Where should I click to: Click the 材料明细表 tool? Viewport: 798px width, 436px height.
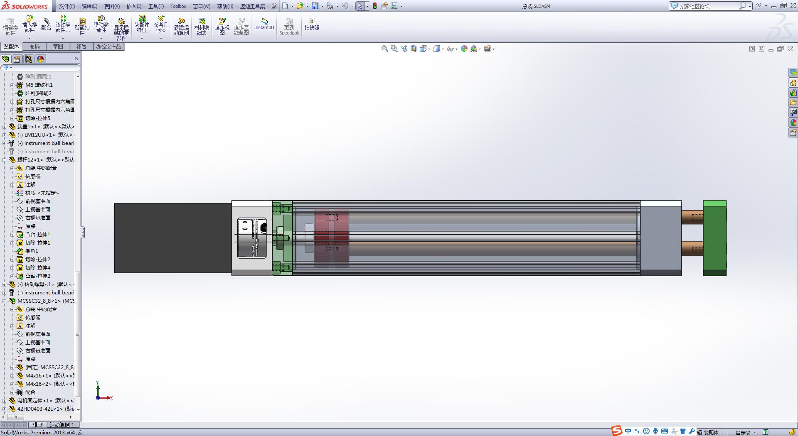click(202, 27)
